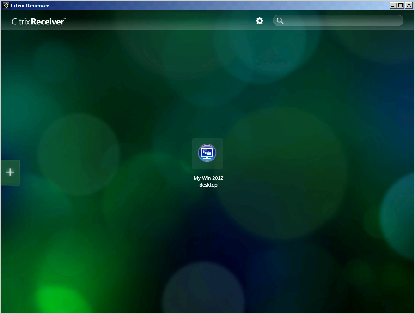The height and width of the screenshot is (314, 415).
Task: Click the Citrix Receiver title bar icon
Action: 6,6
